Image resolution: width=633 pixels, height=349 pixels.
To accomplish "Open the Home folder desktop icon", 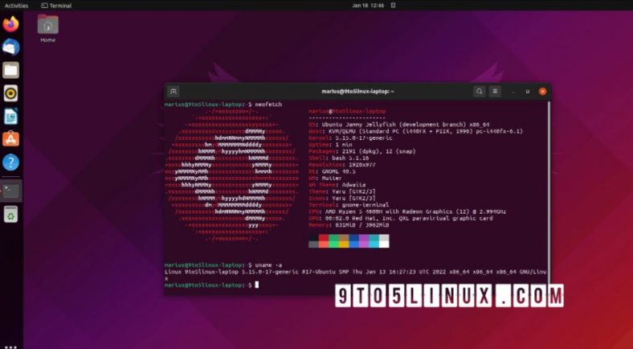I will (x=47, y=28).
